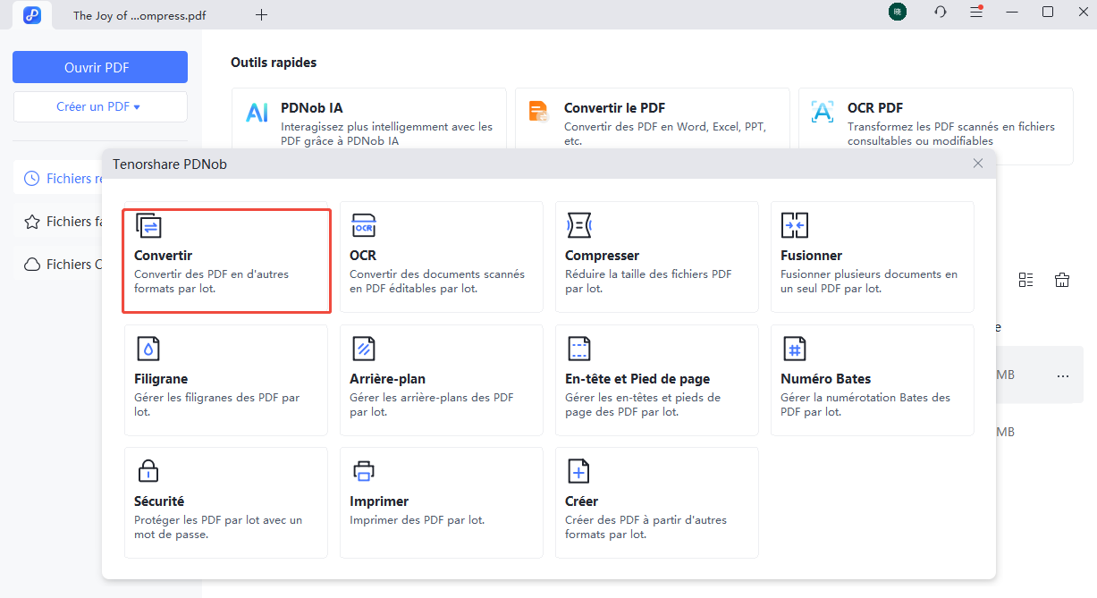Image resolution: width=1097 pixels, height=598 pixels.
Task: Close the Tenorshare PDNob dialog
Action: pos(978,164)
